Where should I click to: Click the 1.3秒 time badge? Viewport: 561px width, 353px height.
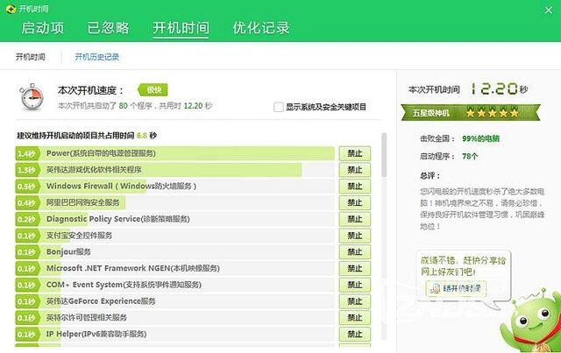point(27,170)
